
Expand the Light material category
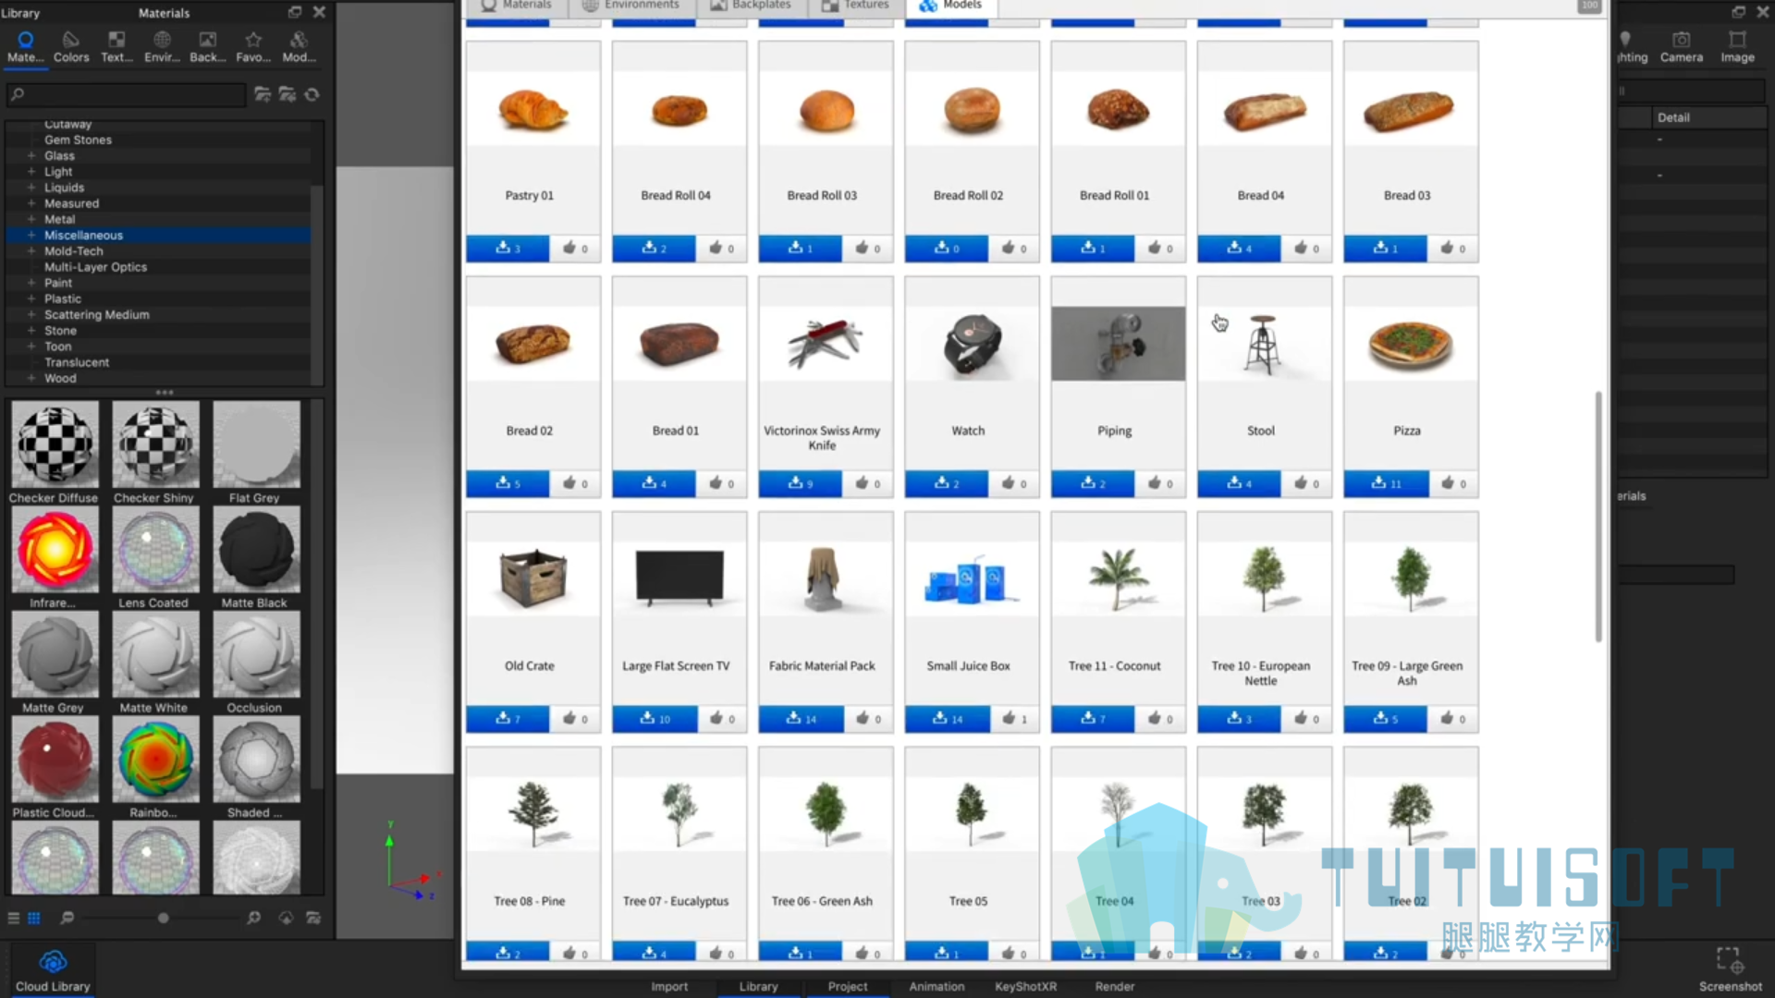(31, 171)
